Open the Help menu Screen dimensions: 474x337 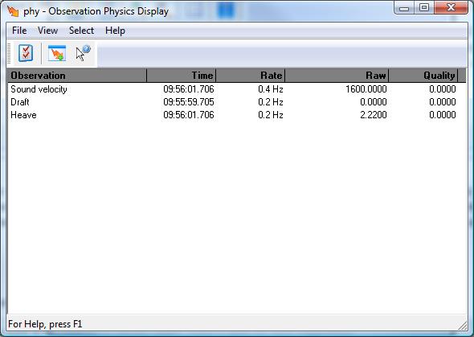tap(115, 31)
